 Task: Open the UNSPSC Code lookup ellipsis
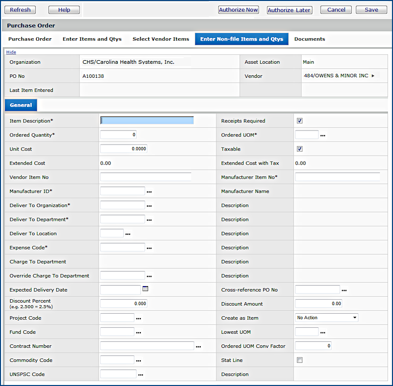click(141, 374)
